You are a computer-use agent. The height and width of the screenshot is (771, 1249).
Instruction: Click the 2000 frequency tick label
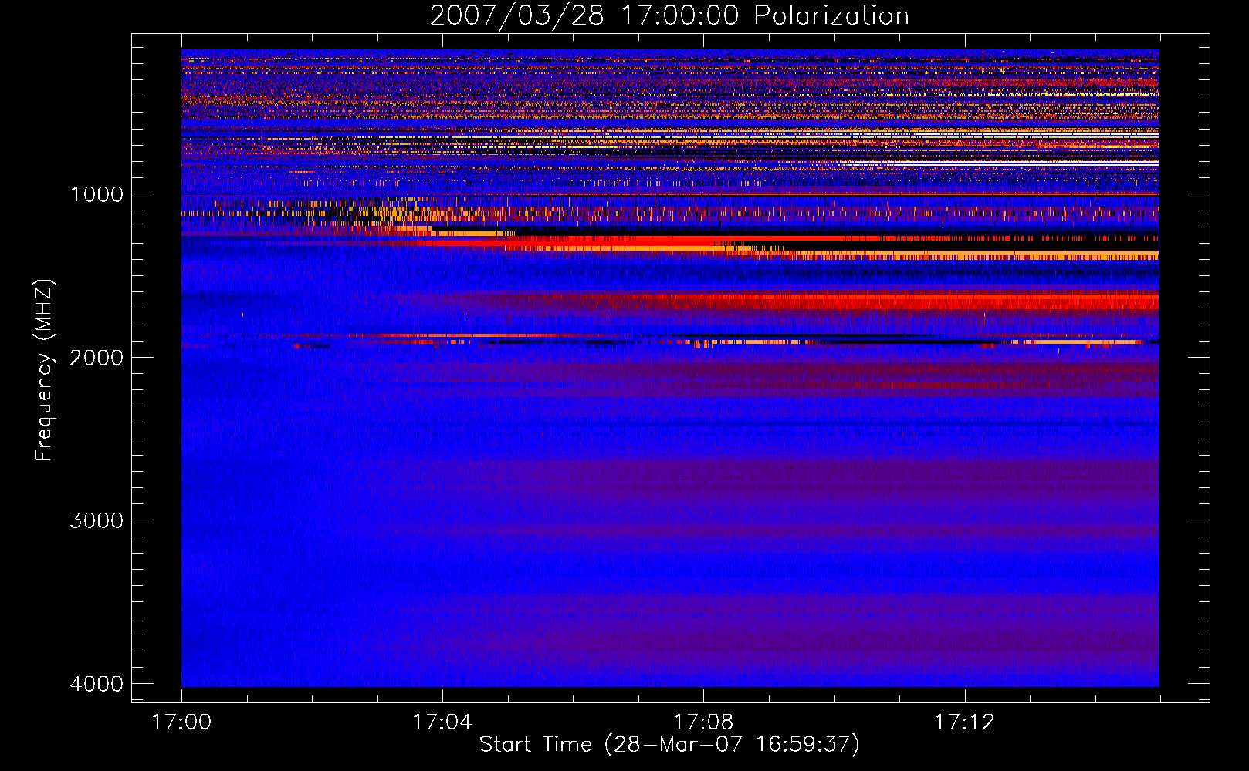[x=97, y=358]
